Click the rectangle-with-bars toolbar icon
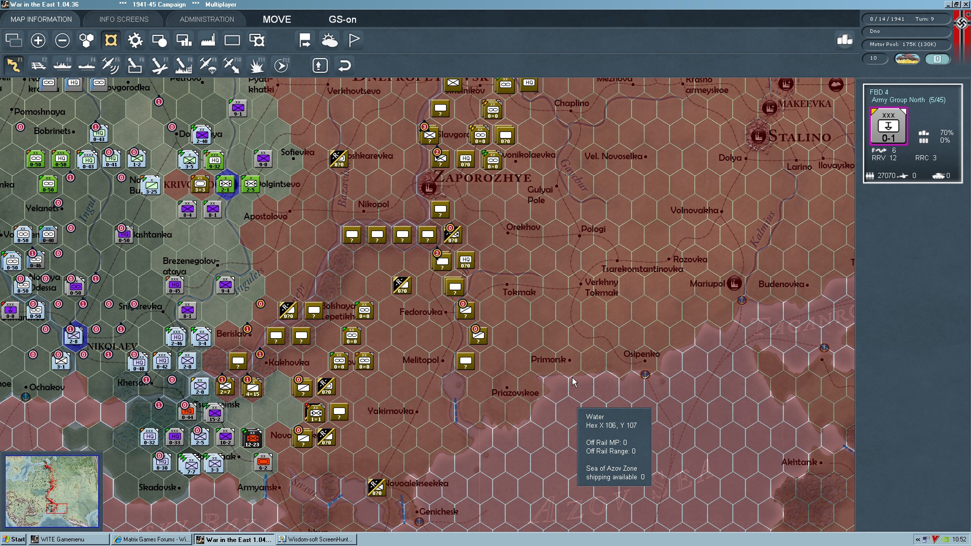The height and width of the screenshot is (546, 971). coord(184,40)
